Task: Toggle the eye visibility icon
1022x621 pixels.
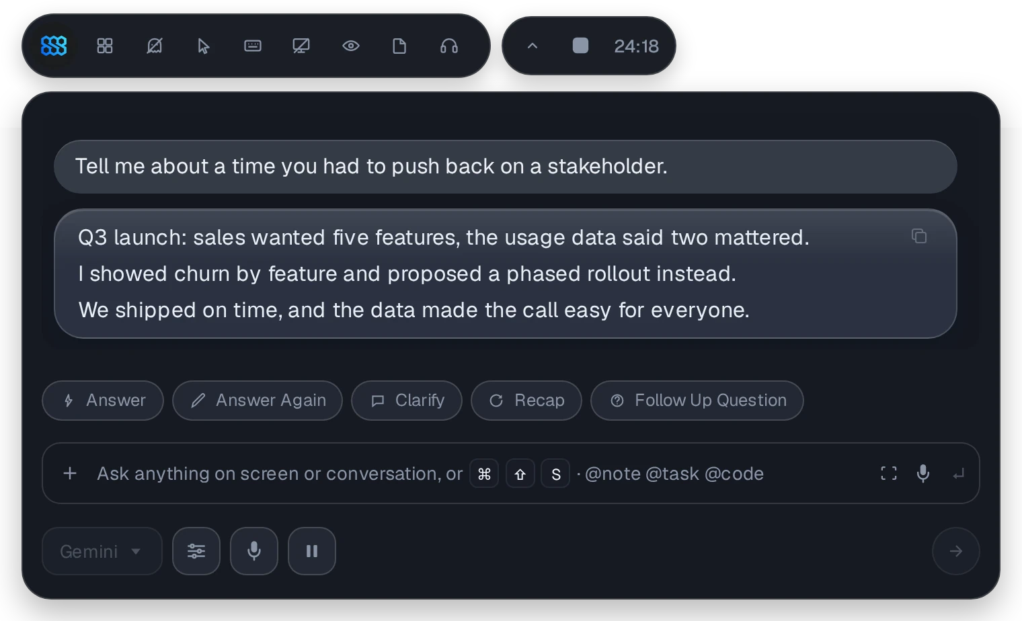Action: pyautogui.click(x=351, y=46)
